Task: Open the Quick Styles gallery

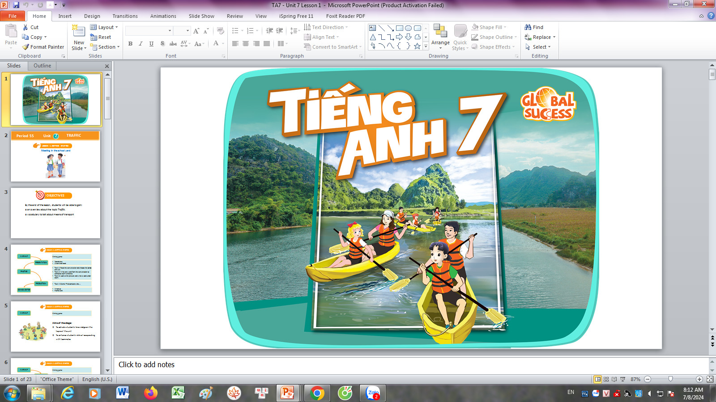Action: [x=460, y=37]
